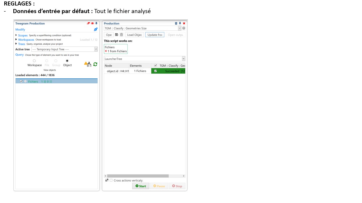362x203 pixels.
Task: Click the blue pen Modify icon
Action: tap(96, 29)
